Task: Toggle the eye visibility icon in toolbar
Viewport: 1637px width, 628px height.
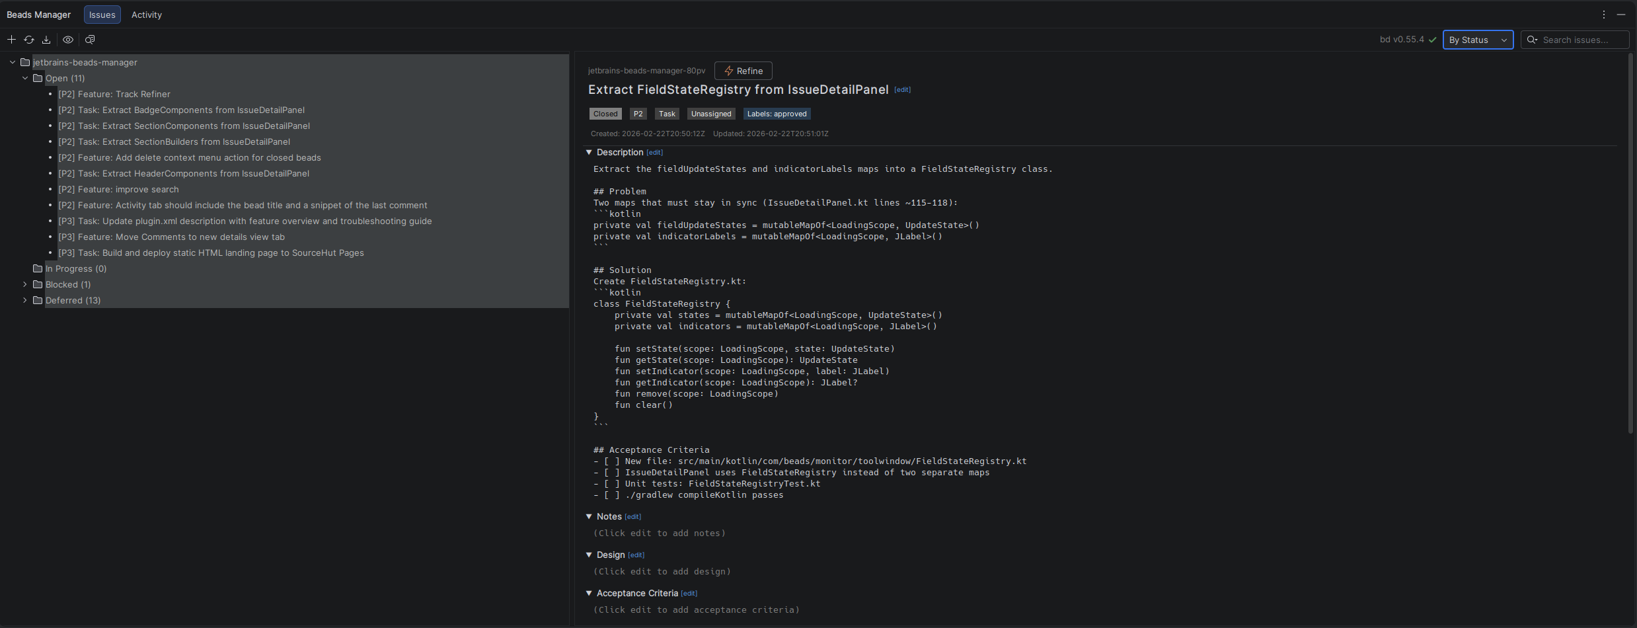Action: coord(68,40)
